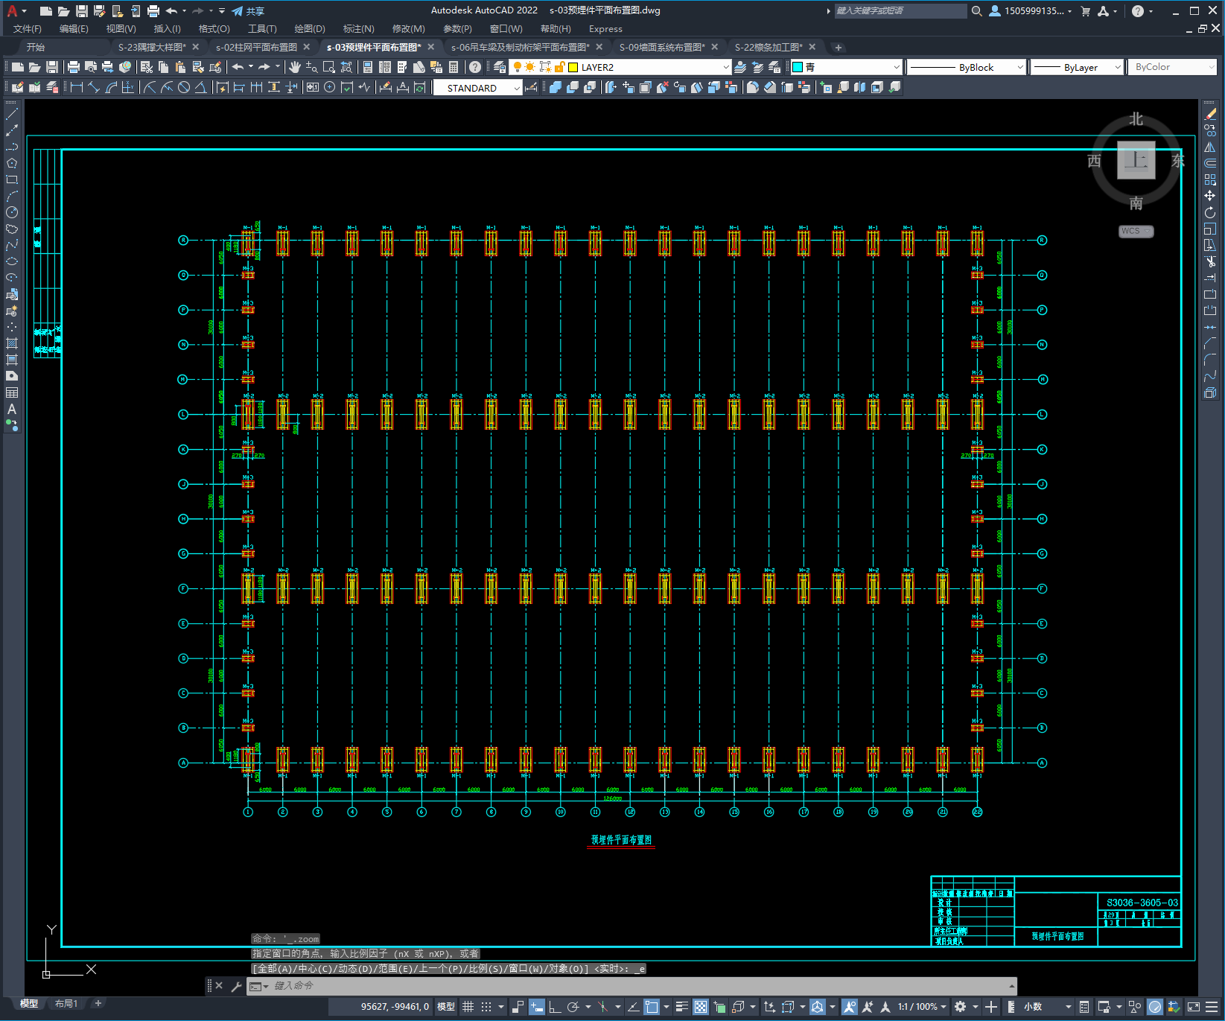Choose the Multiline Text A tool
1225x1021 pixels.
(x=12, y=409)
